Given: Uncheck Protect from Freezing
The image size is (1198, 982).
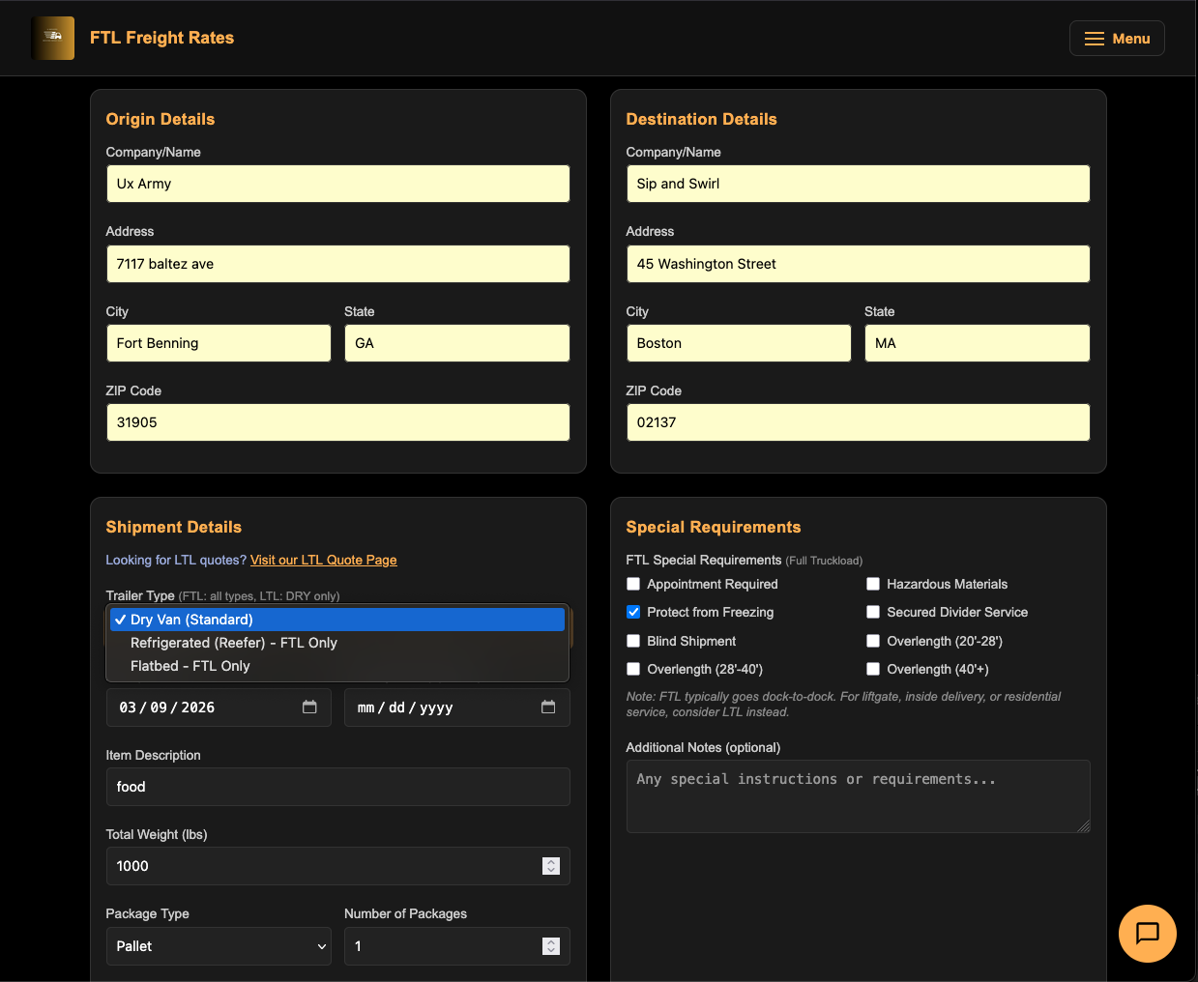Looking at the screenshot, I should coord(633,612).
